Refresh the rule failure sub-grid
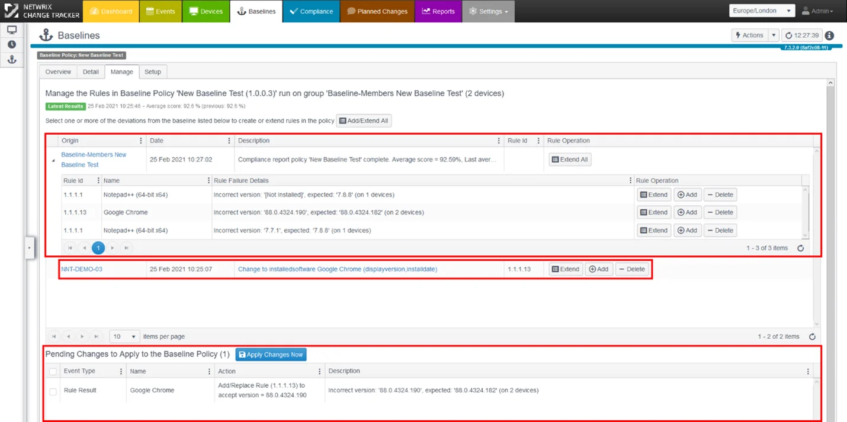The width and height of the screenshot is (847, 422). pos(800,248)
